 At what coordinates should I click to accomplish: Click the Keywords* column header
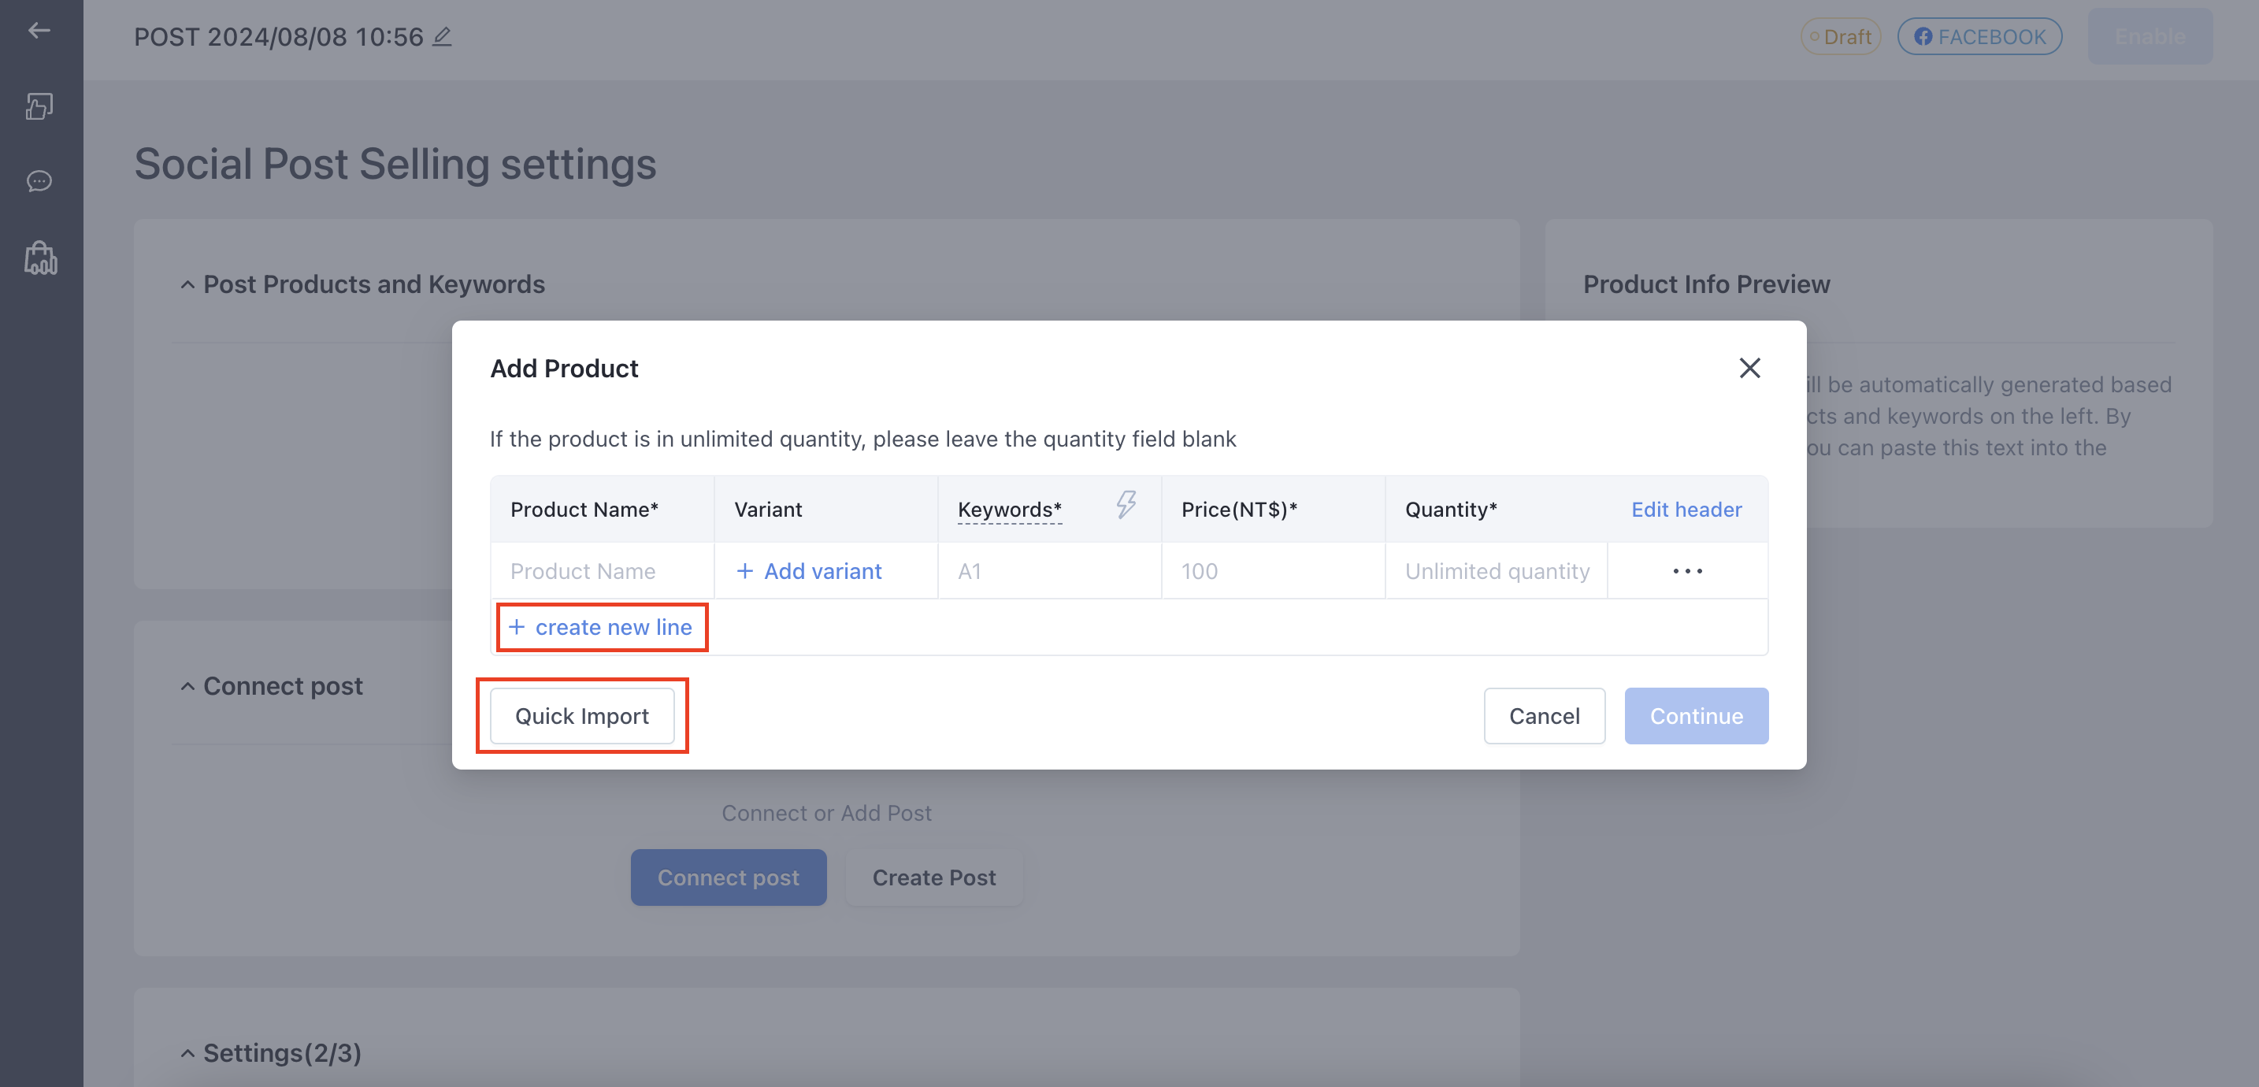pos(1009,510)
